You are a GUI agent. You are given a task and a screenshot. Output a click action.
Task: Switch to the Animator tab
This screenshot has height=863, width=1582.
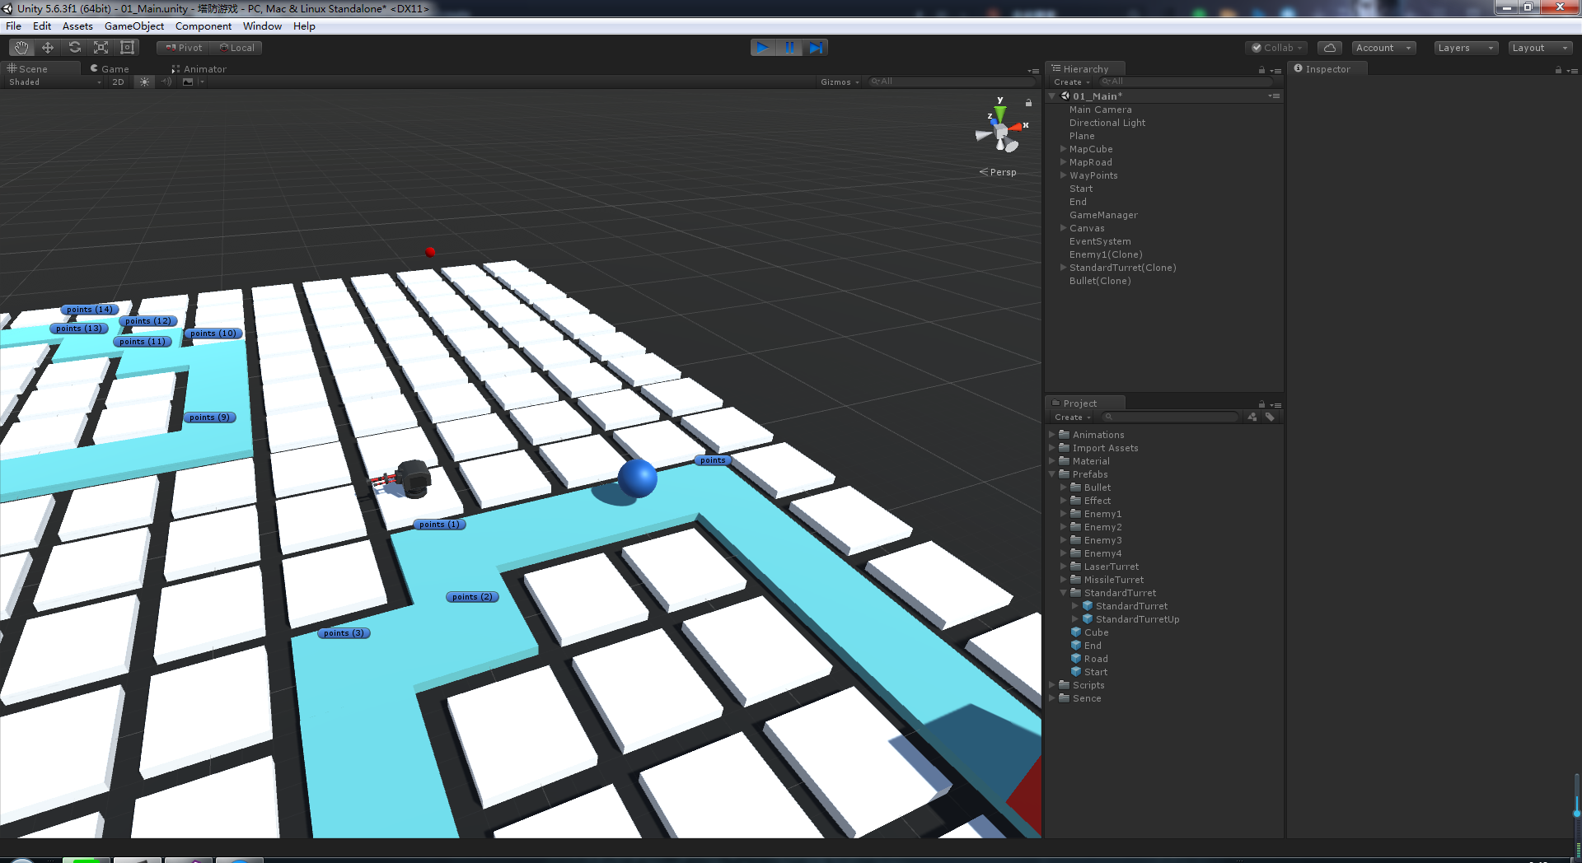[x=199, y=69]
